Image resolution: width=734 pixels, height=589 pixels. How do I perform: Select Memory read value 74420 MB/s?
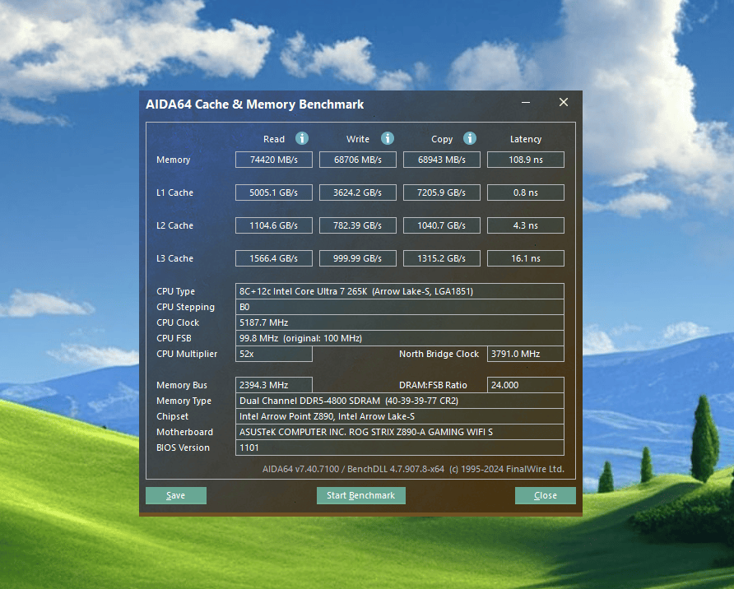pos(274,160)
